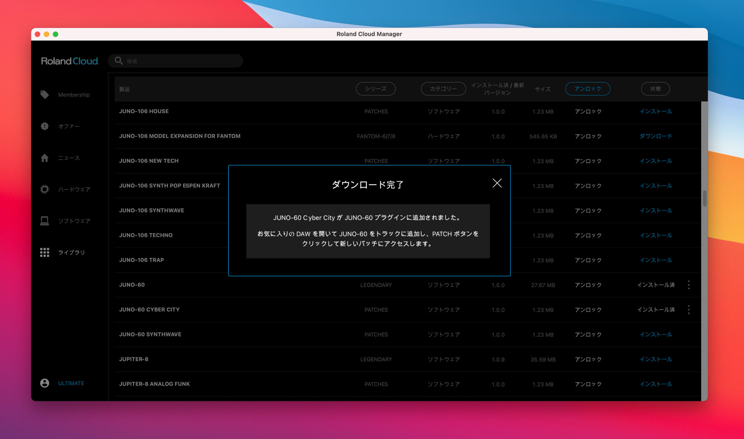Open the three-dot menu for JUNO-60 row
This screenshot has width=744, height=439.
pyautogui.click(x=689, y=285)
